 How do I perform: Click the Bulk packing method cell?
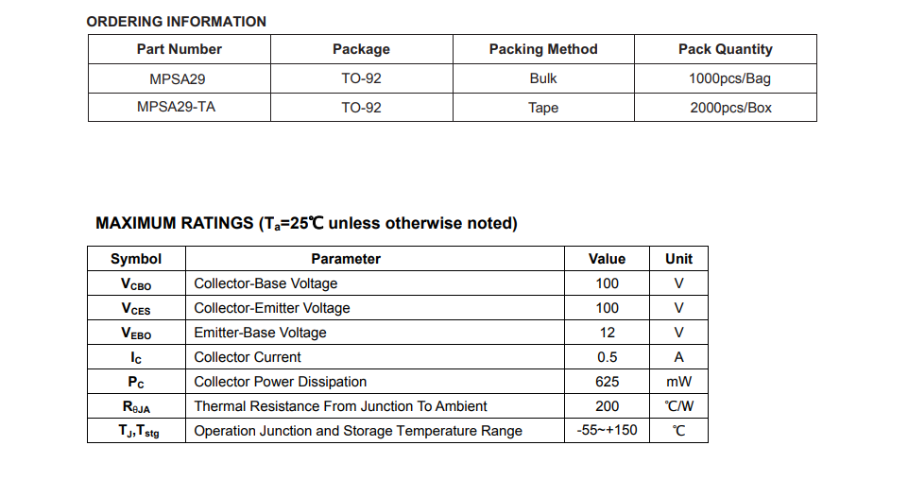pyautogui.click(x=543, y=78)
